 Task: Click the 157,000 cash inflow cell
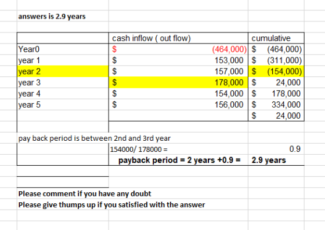coord(178,71)
